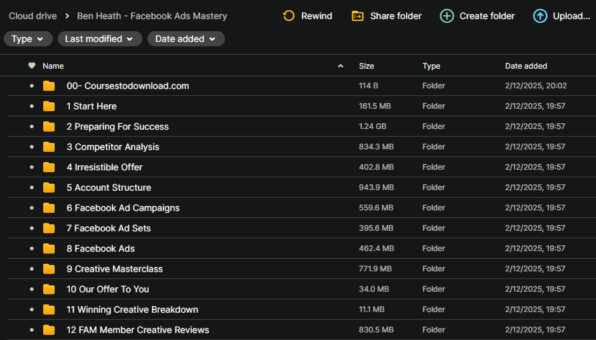This screenshot has width=596, height=340.
Task: Toggle favorite dot on 00- Coursestodownload.com row
Action: pos(32,86)
